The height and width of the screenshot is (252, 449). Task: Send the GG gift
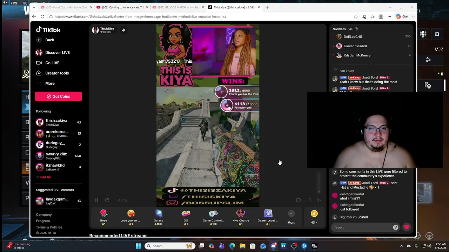pos(186,217)
